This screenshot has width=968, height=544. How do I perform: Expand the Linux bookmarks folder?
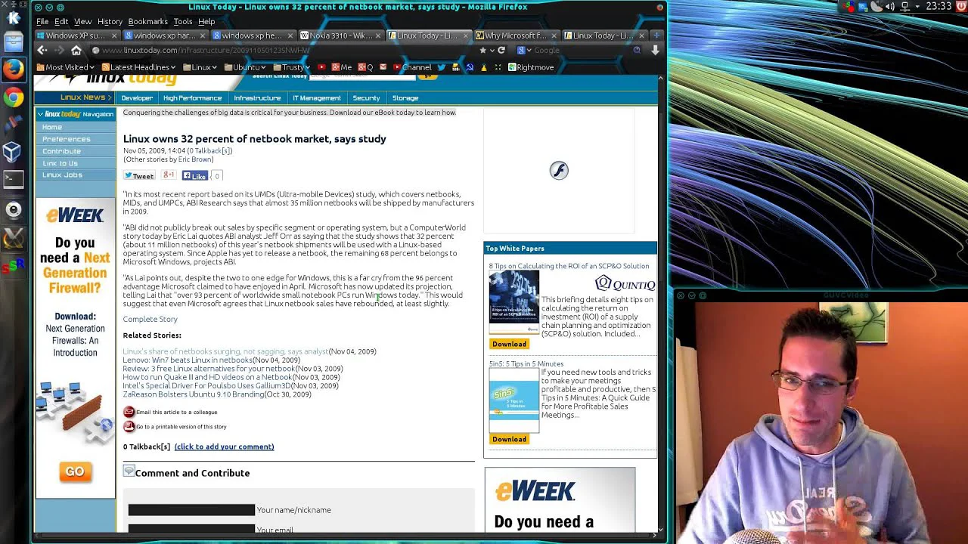[x=201, y=67]
